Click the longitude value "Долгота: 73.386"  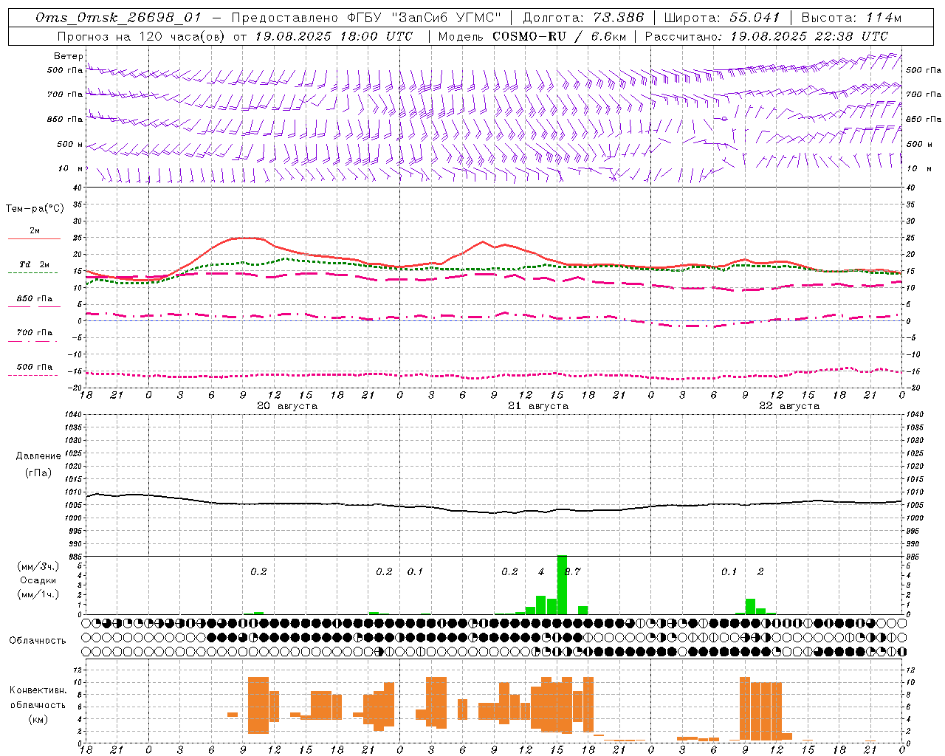click(x=583, y=18)
